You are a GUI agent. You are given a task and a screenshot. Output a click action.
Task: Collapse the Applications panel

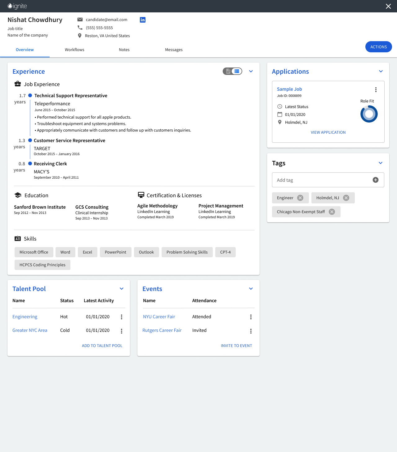[x=381, y=71]
